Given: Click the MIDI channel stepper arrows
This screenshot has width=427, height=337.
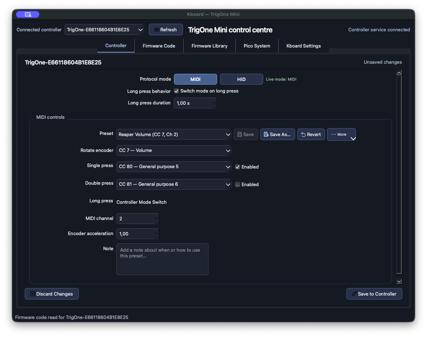Looking at the screenshot, I should click(157, 219).
